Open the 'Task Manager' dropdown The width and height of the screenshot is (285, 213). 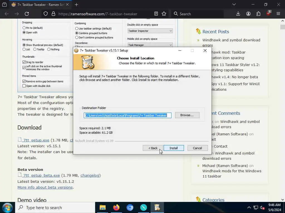point(150,45)
